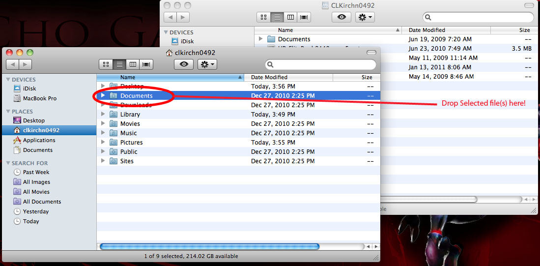This screenshot has height=266, width=540.
Task: Expand the Pictures folder disclosure triangle
Action: point(103,142)
